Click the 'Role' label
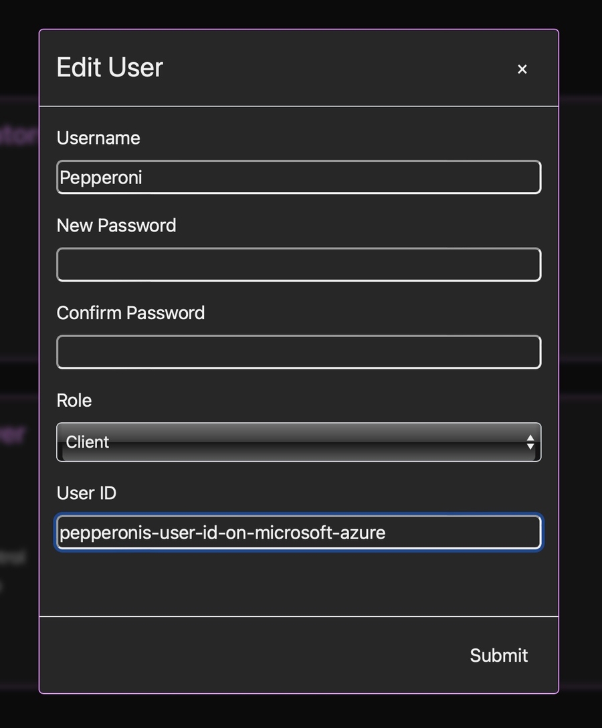The width and height of the screenshot is (602, 728). (74, 400)
